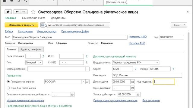Click the Кем выдан field ОВД Москвы
The image size is (193, 108).
(147, 75)
